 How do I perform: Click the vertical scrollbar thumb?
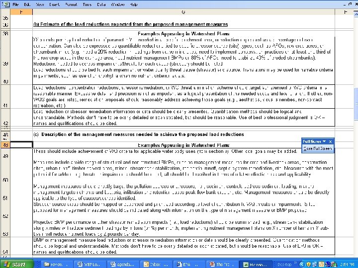click(x=356, y=104)
